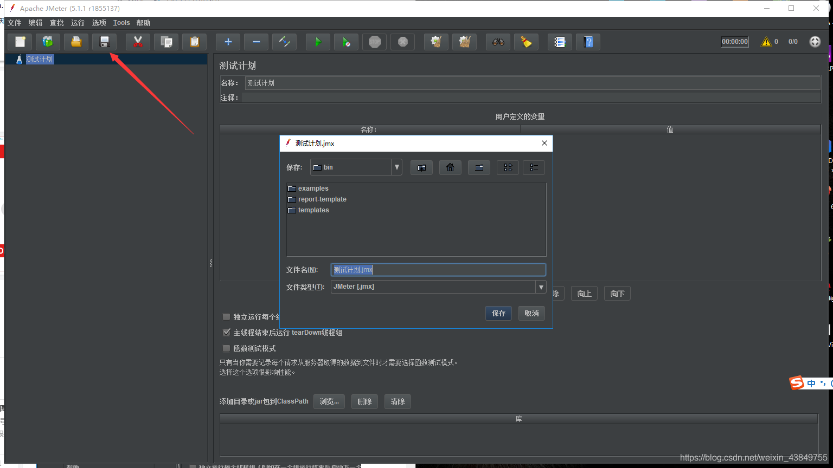Go to home folder in save dialog

(x=450, y=167)
